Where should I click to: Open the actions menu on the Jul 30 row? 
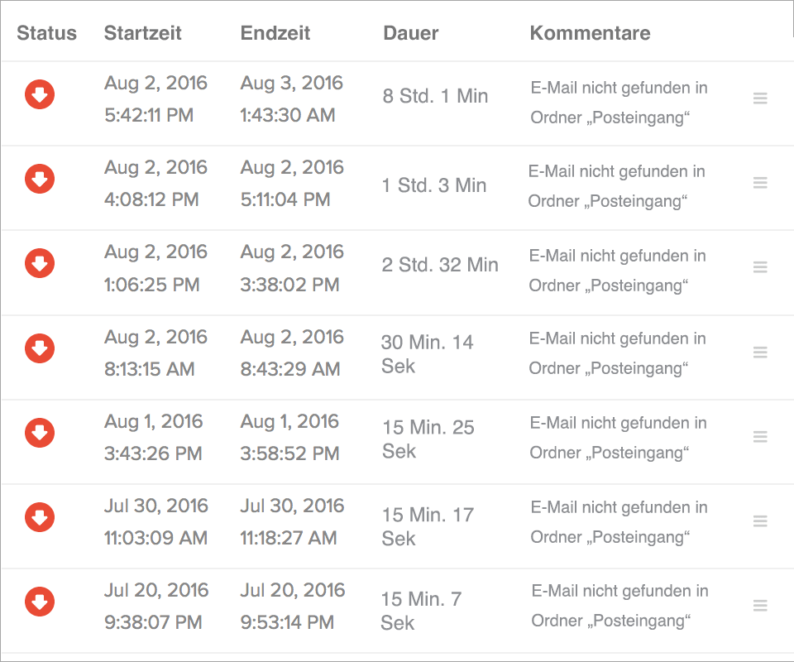tap(760, 521)
